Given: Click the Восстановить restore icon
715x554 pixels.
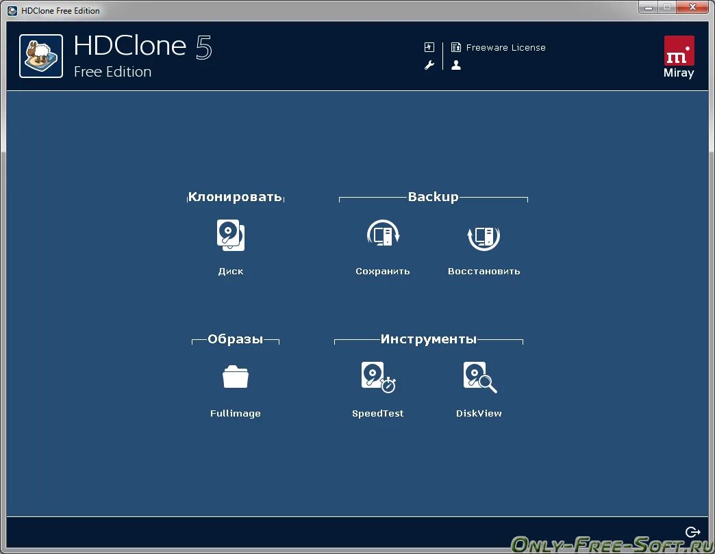Looking at the screenshot, I should coord(484,237).
